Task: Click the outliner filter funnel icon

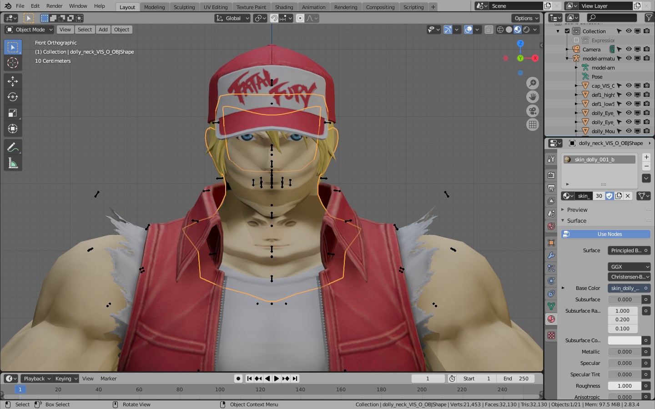Action: point(649,18)
